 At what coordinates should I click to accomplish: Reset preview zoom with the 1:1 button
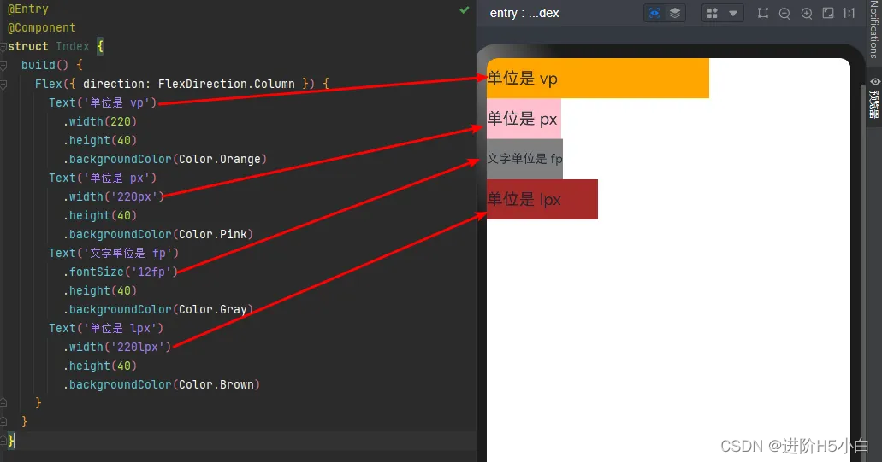(x=849, y=13)
